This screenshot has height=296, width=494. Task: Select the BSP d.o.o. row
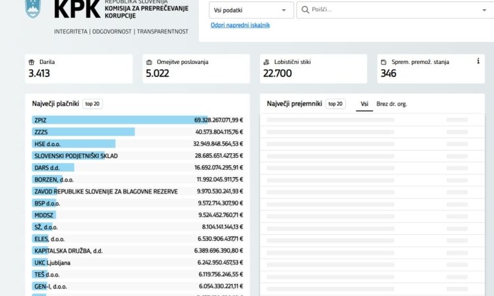click(x=138, y=203)
